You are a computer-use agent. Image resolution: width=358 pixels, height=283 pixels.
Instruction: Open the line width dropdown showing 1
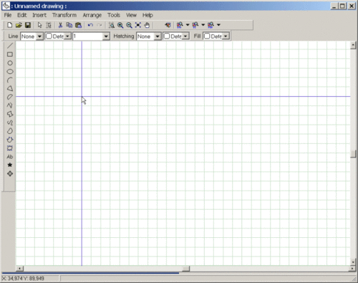click(106, 37)
